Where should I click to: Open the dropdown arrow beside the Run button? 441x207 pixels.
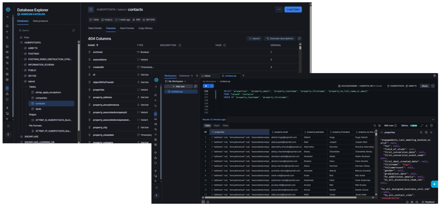pyautogui.click(x=212, y=86)
